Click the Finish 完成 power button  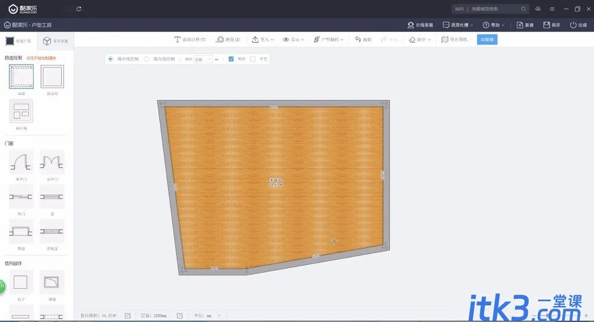click(x=579, y=25)
